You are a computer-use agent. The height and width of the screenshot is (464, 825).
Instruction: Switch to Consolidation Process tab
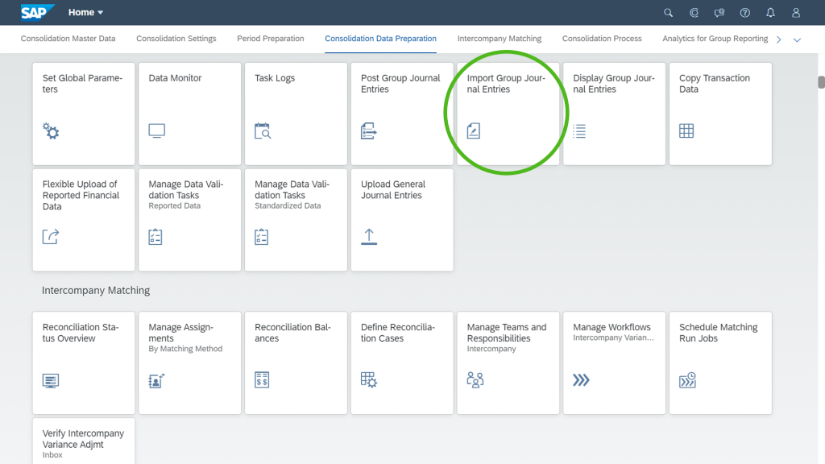pyautogui.click(x=602, y=39)
